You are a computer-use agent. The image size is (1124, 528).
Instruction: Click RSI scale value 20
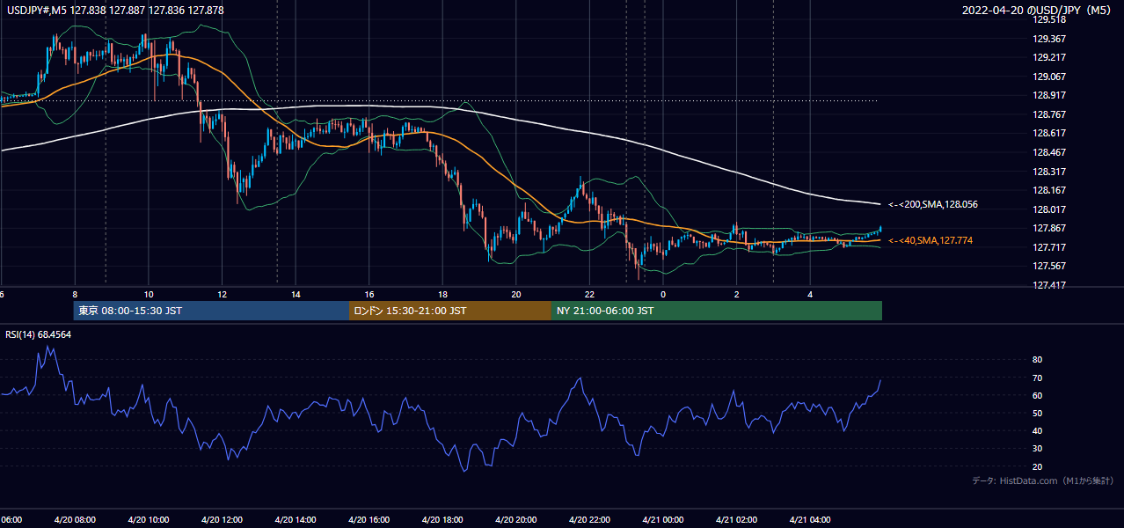(x=1037, y=466)
